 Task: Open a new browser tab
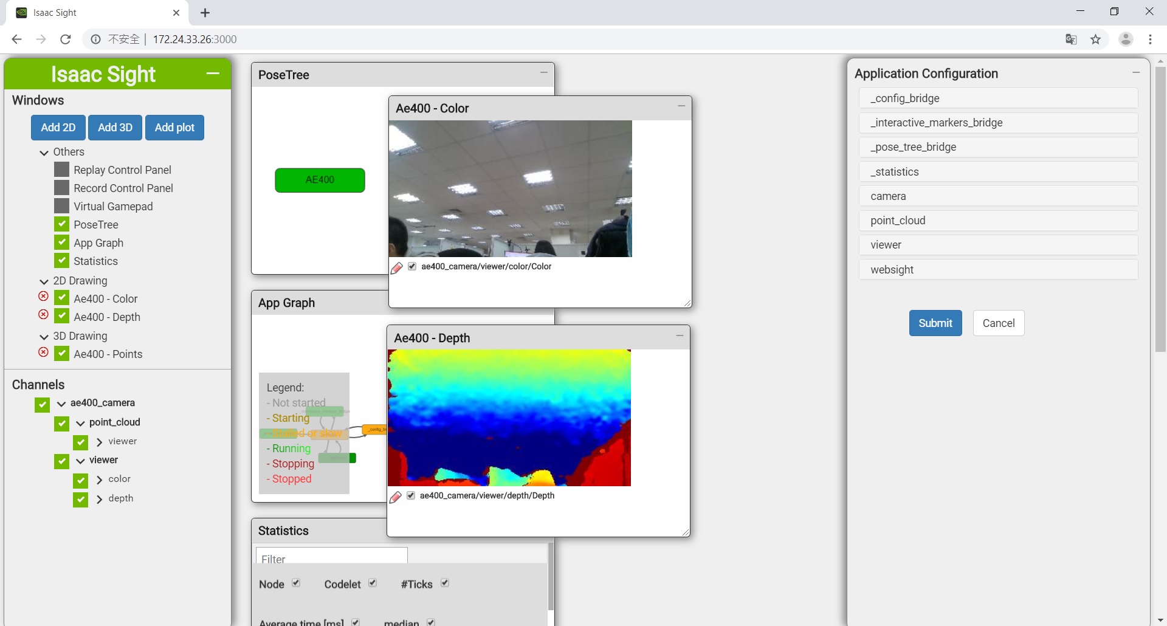(205, 13)
